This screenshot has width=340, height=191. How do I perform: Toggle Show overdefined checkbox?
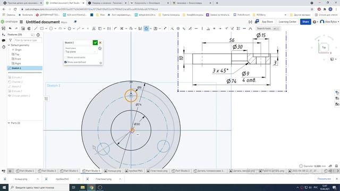pos(65,62)
